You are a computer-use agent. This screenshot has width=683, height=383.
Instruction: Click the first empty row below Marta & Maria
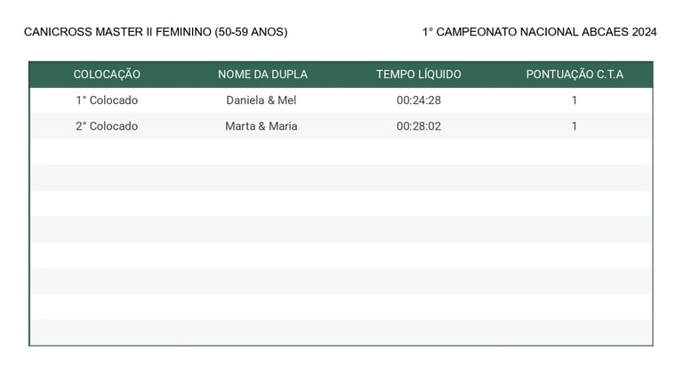click(341, 152)
